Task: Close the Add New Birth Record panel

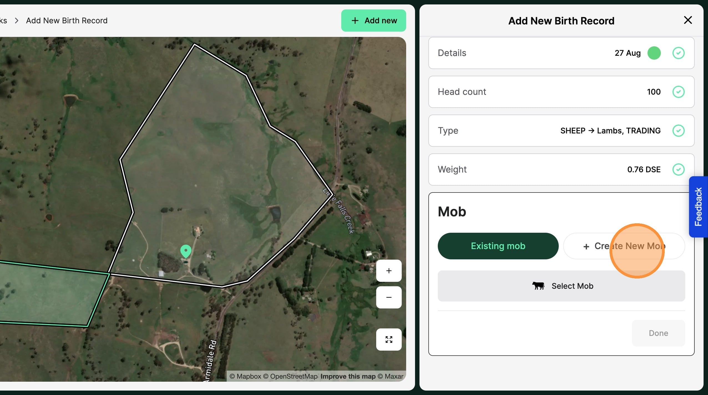Action: point(688,20)
